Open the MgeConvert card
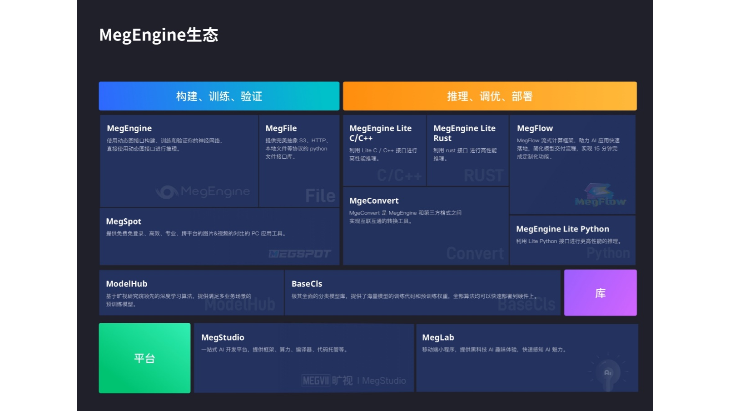 (x=426, y=226)
